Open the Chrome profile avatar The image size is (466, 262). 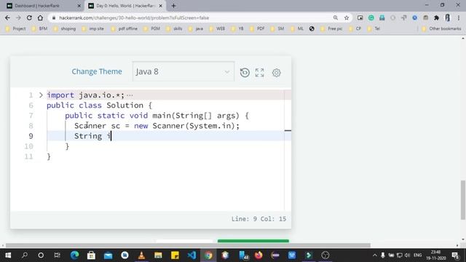(448, 17)
